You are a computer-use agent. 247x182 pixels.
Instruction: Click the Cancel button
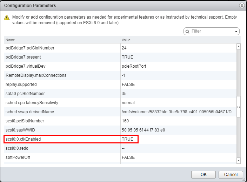(x=231, y=174)
